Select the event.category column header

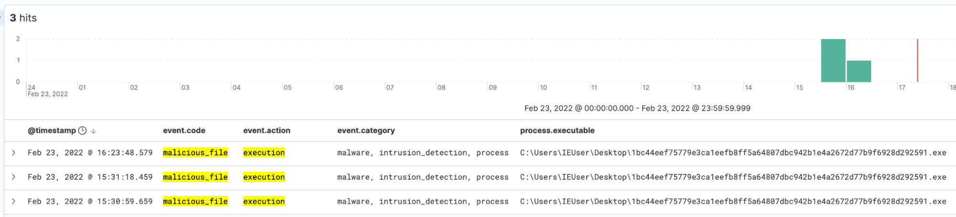pyautogui.click(x=366, y=131)
